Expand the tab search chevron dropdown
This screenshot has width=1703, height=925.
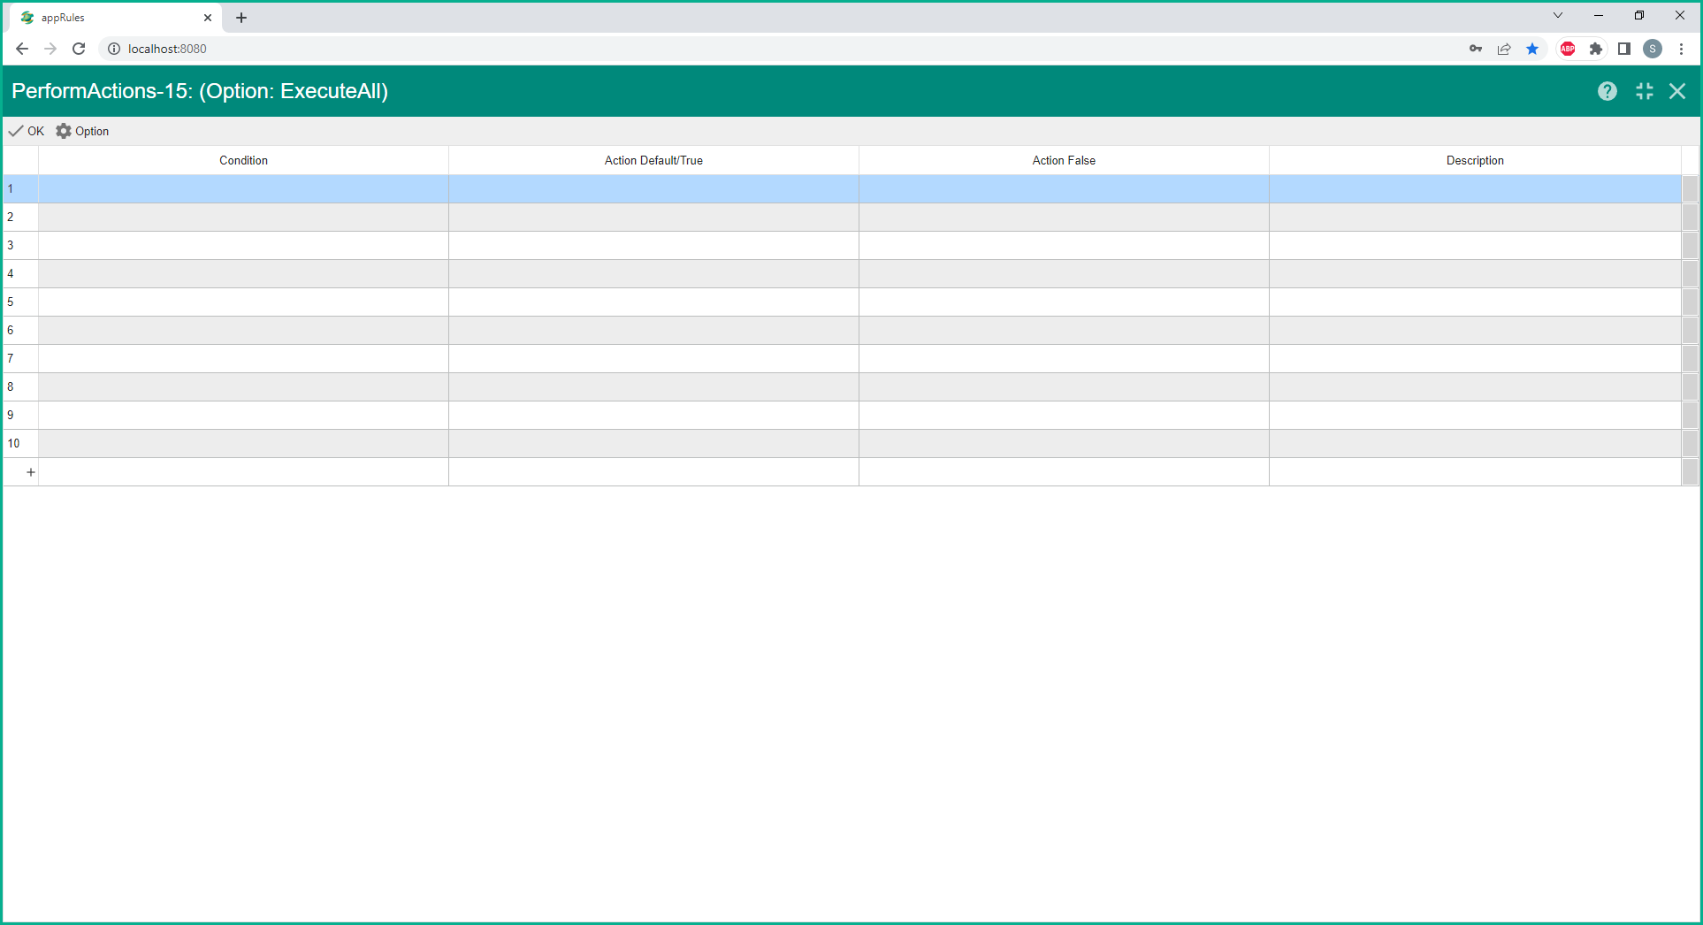pos(1558,16)
